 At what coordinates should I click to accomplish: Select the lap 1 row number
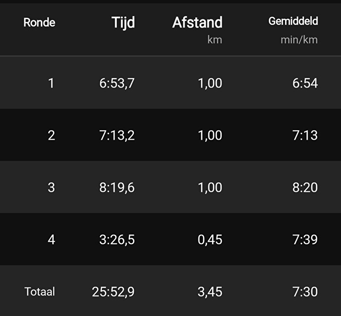coord(51,83)
